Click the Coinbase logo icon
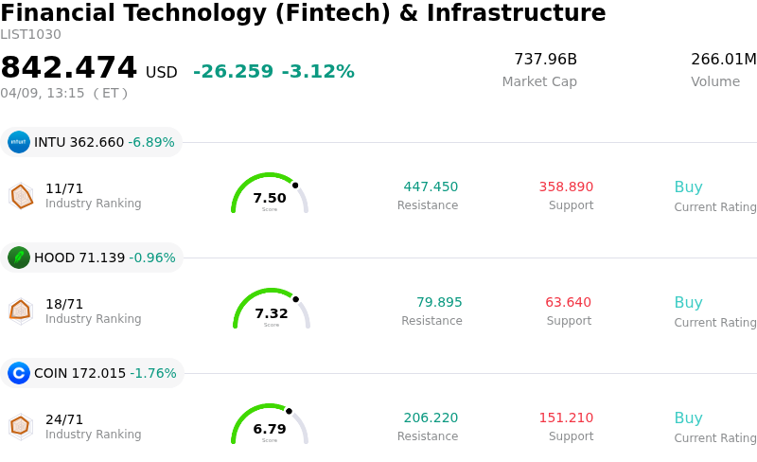This screenshot has height=462, width=757. coord(19,373)
